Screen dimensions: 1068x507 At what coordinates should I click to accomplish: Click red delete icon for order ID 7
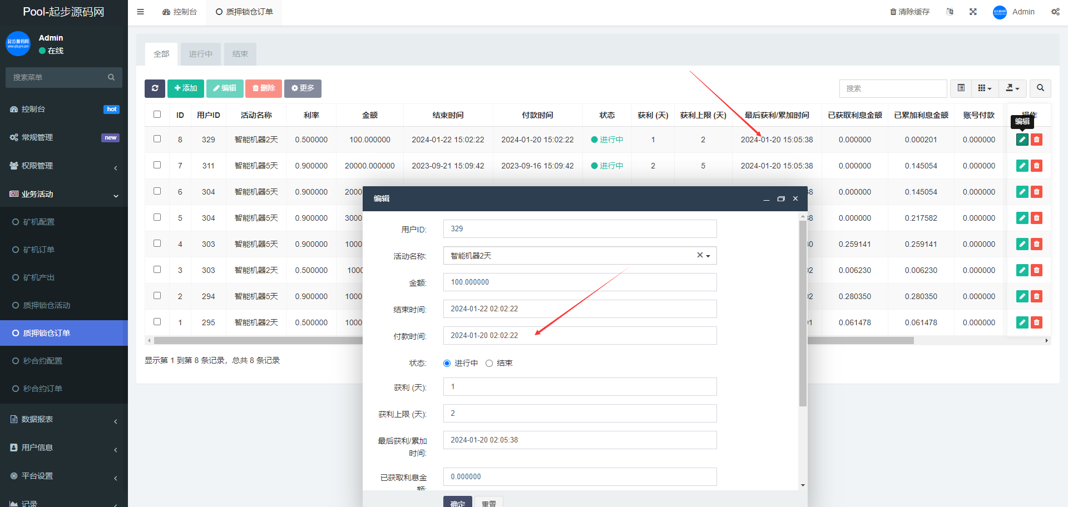1036,166
